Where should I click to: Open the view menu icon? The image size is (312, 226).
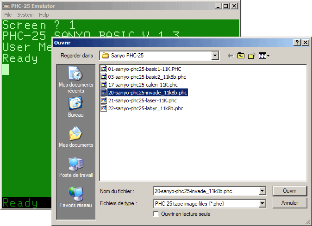click(x=263, y=56)
